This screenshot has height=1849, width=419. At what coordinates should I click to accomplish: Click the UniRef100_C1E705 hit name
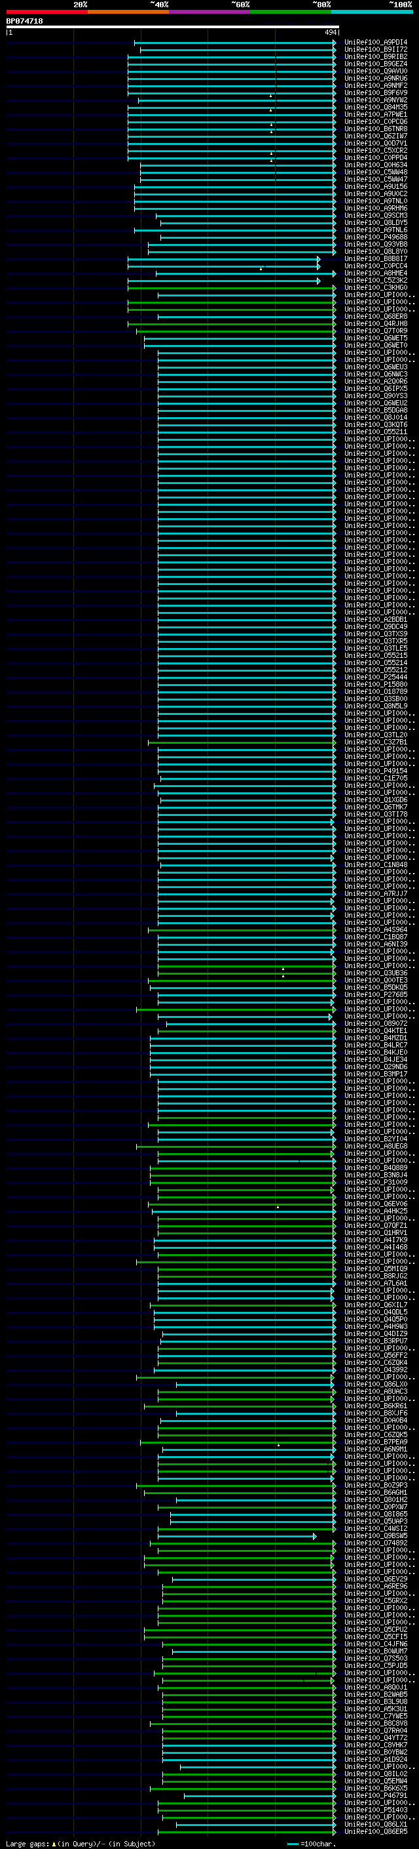point(376,778)
